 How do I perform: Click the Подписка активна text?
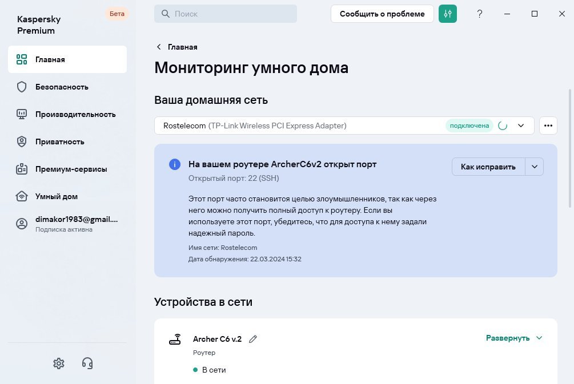[64, 229]
